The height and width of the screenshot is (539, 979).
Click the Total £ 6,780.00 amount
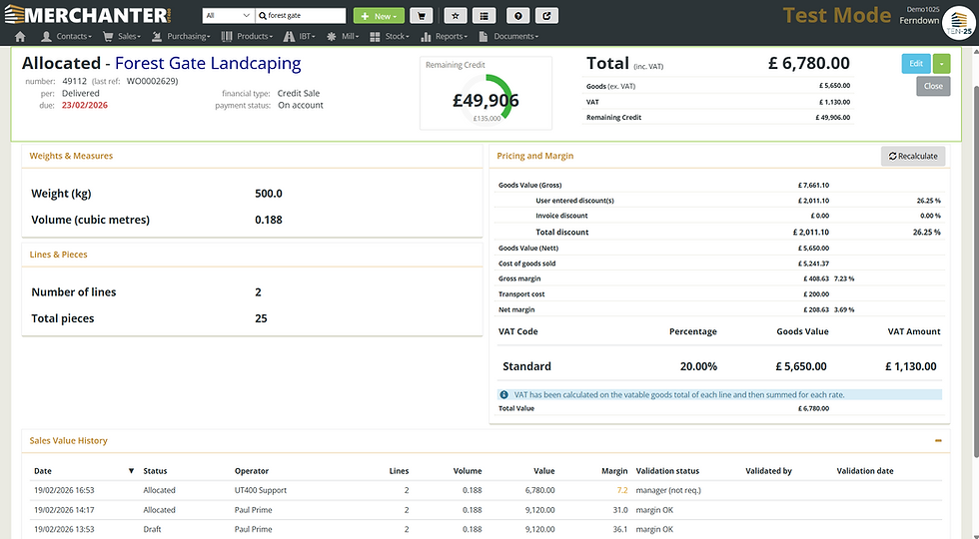pos(808,63)
